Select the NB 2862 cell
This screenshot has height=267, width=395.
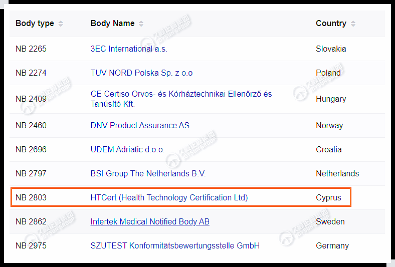pyautogui.click(x=31, y=222)
